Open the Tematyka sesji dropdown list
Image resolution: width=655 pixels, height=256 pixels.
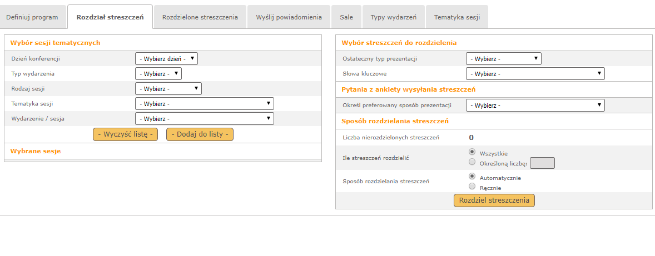(205, 104)
